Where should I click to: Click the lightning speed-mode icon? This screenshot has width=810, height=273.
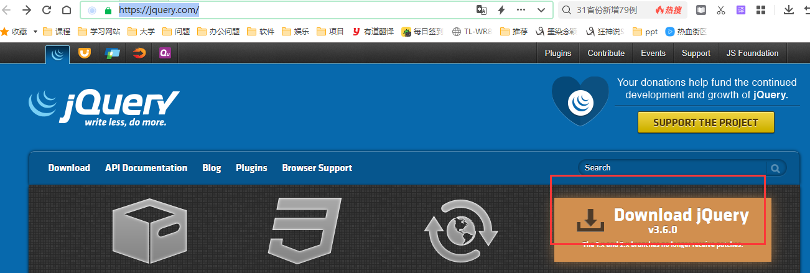501,10
